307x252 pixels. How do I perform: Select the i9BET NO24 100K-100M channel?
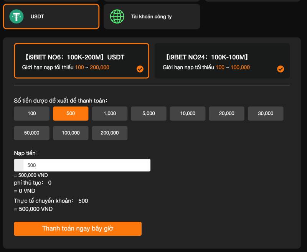[222, 61]
